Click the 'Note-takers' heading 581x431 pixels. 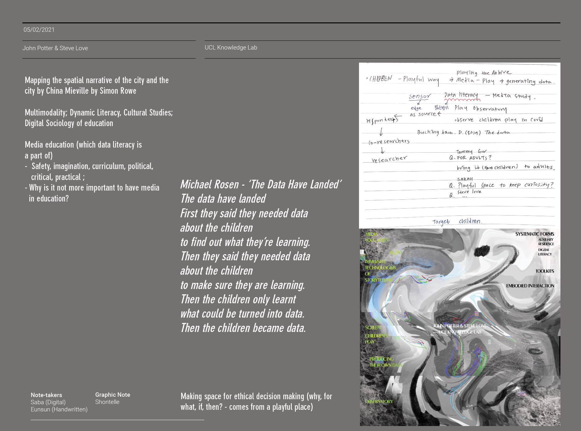click(x=46, y=395)
